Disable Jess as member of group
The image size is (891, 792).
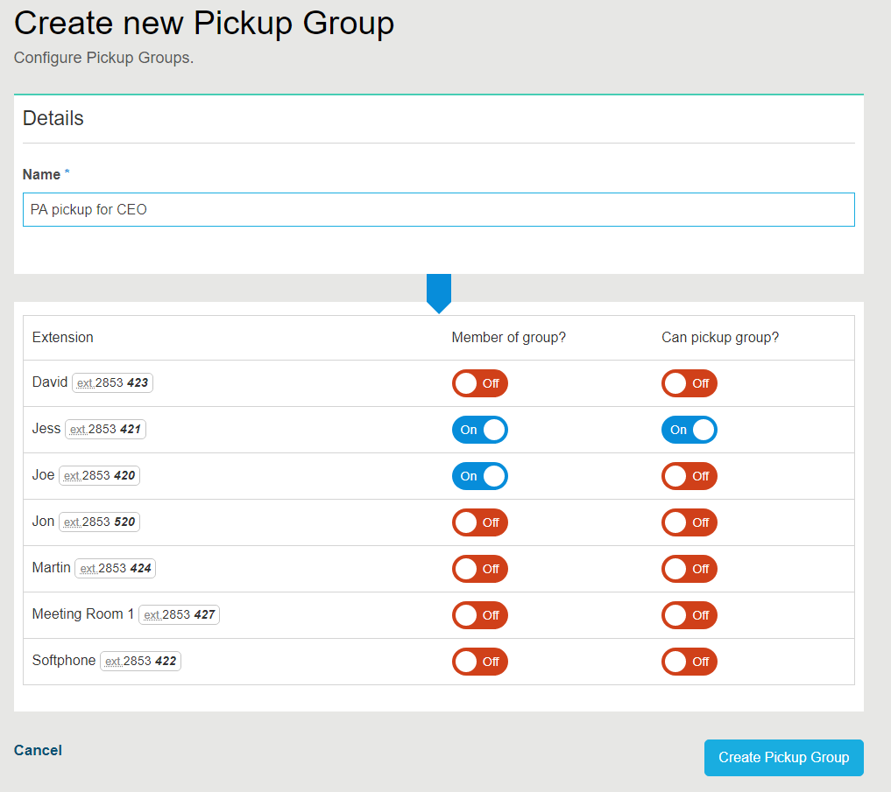pyautogui.click(x=479, y=430)
